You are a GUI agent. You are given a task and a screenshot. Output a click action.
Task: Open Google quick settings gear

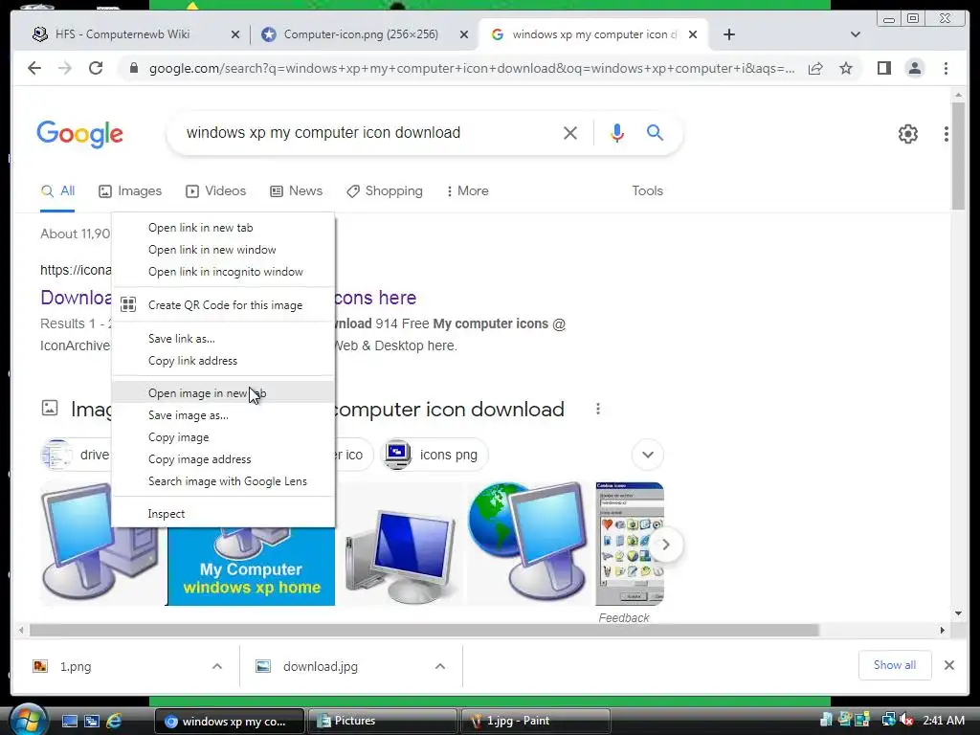[907, 134]
